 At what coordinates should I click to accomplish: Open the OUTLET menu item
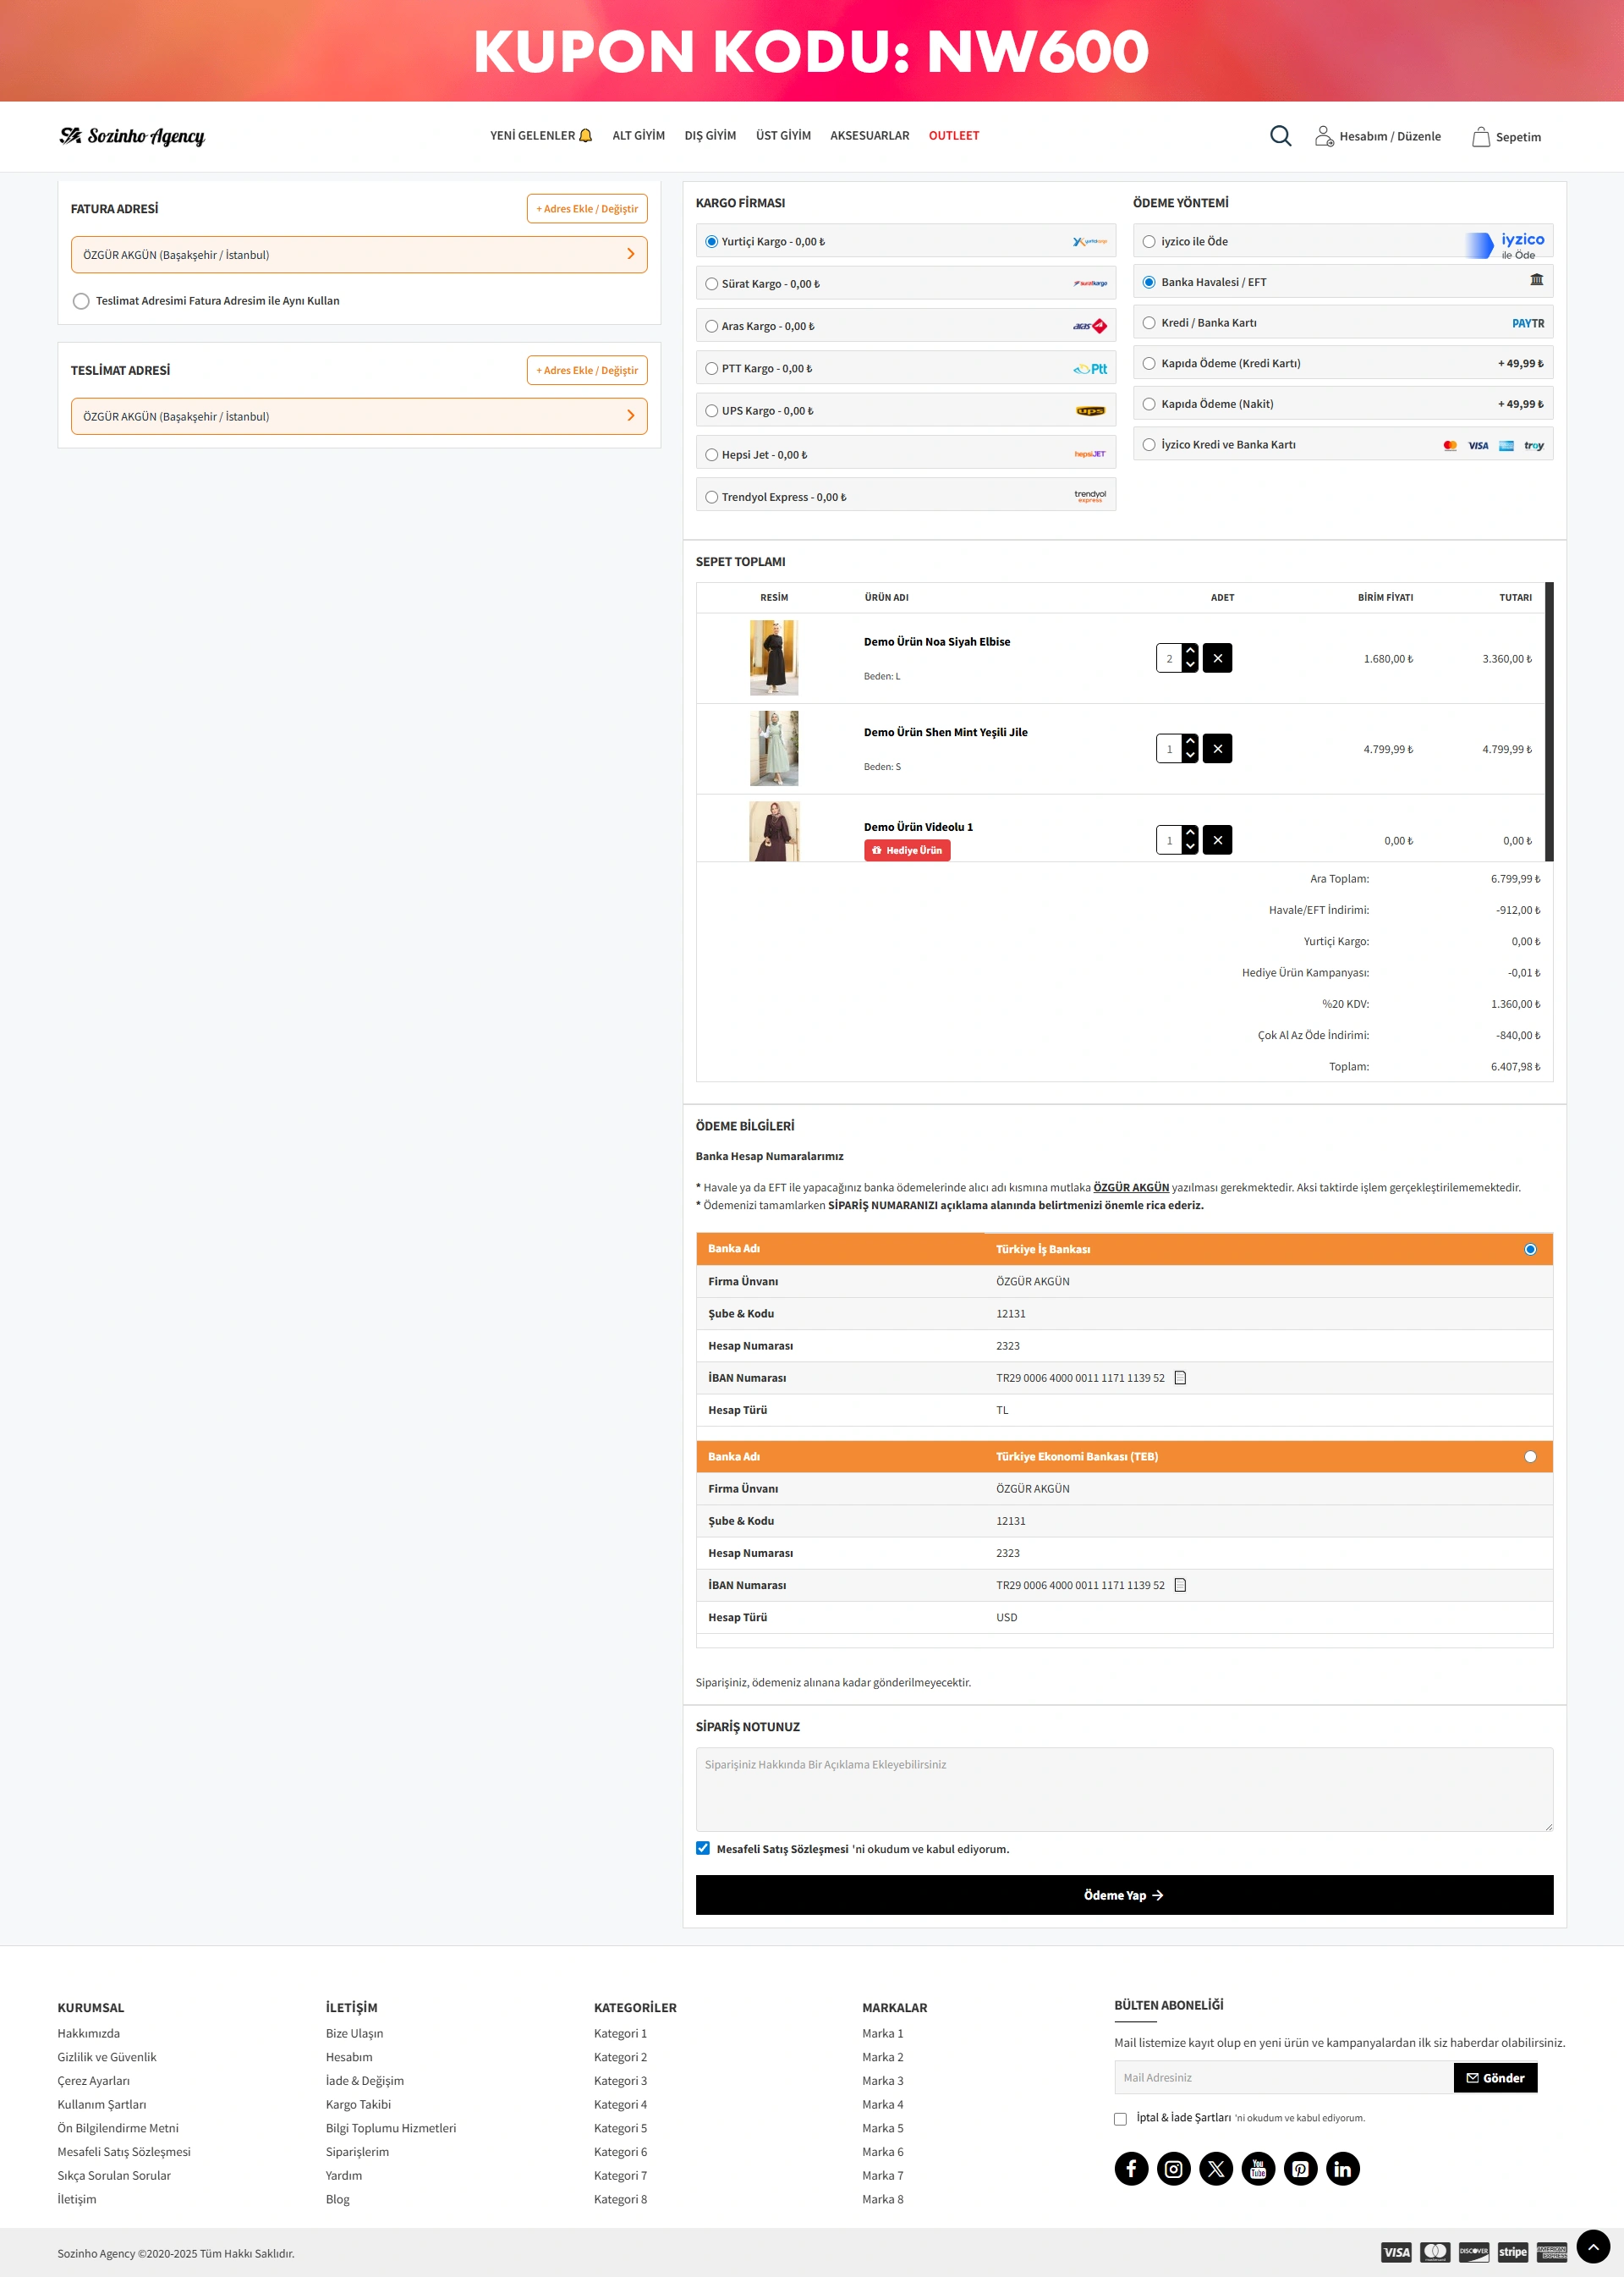(953, 136)
